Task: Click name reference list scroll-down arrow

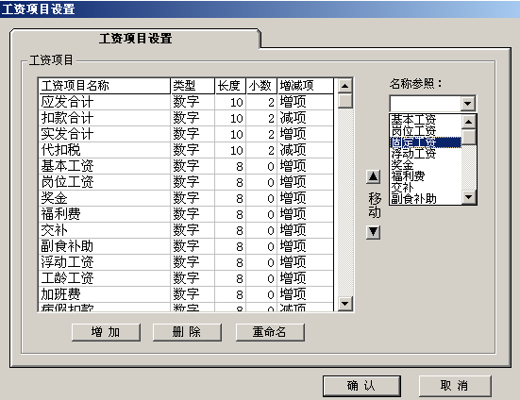Action: click(x=469, y=197)
